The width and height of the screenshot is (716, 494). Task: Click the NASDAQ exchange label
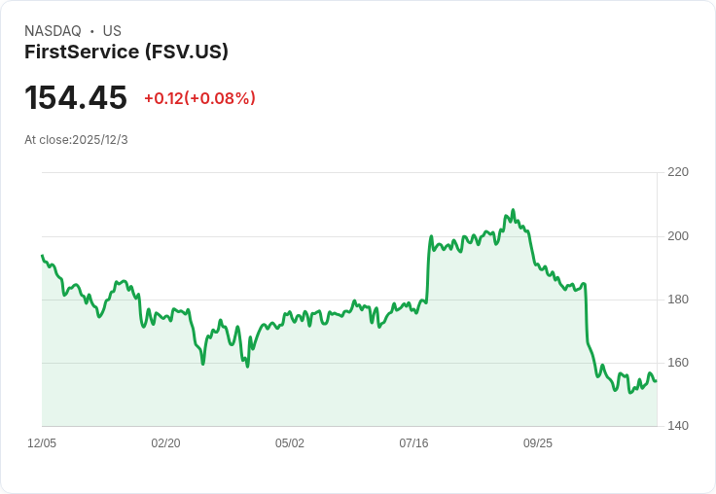53,31
